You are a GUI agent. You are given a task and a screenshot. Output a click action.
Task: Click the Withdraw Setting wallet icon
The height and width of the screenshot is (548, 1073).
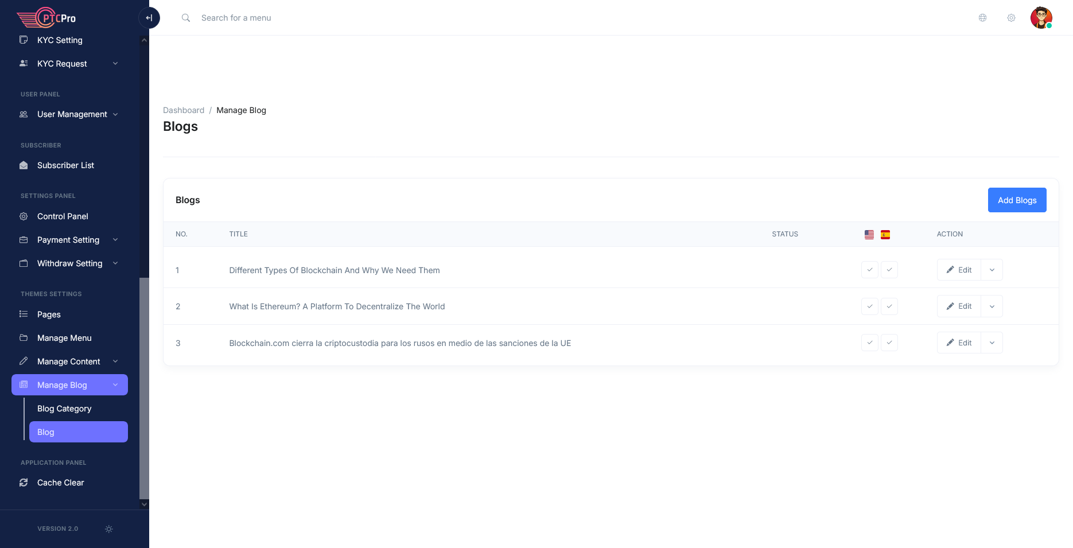24,263
